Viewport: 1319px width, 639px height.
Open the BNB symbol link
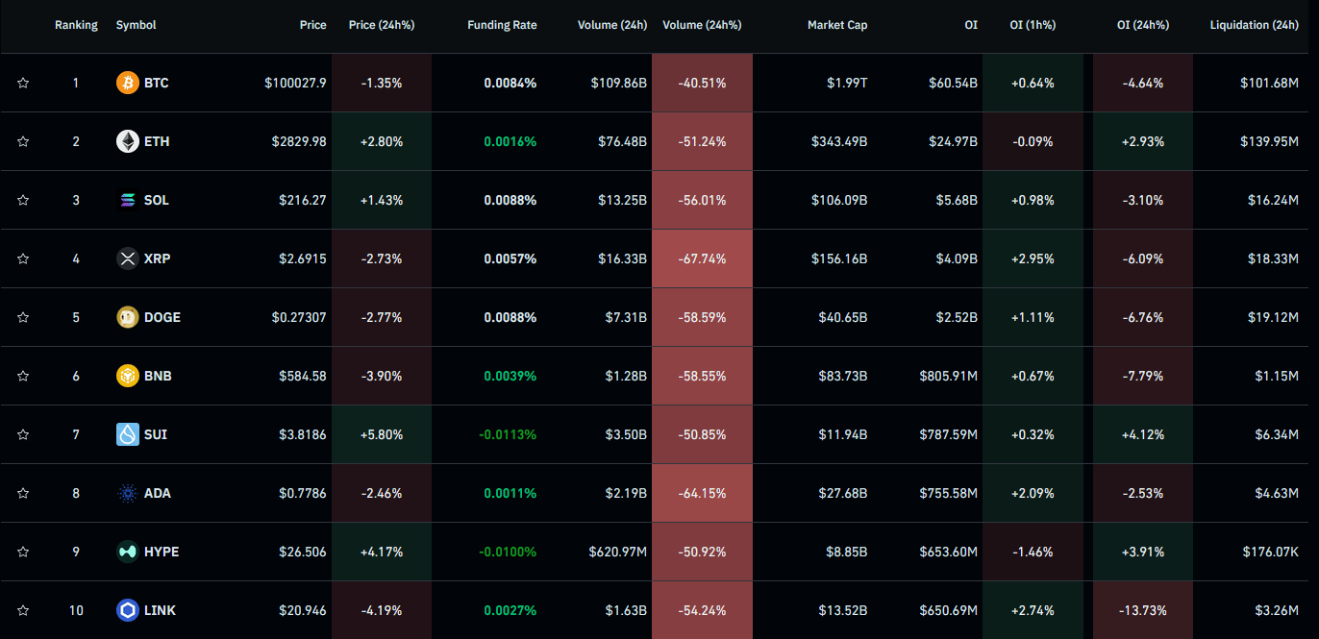click(158, 377)
